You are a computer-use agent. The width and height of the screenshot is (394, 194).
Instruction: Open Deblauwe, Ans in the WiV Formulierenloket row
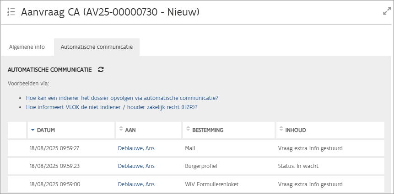coord(136,184)
